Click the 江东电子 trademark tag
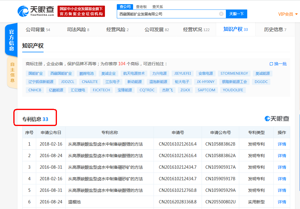 tap(113, 82)
